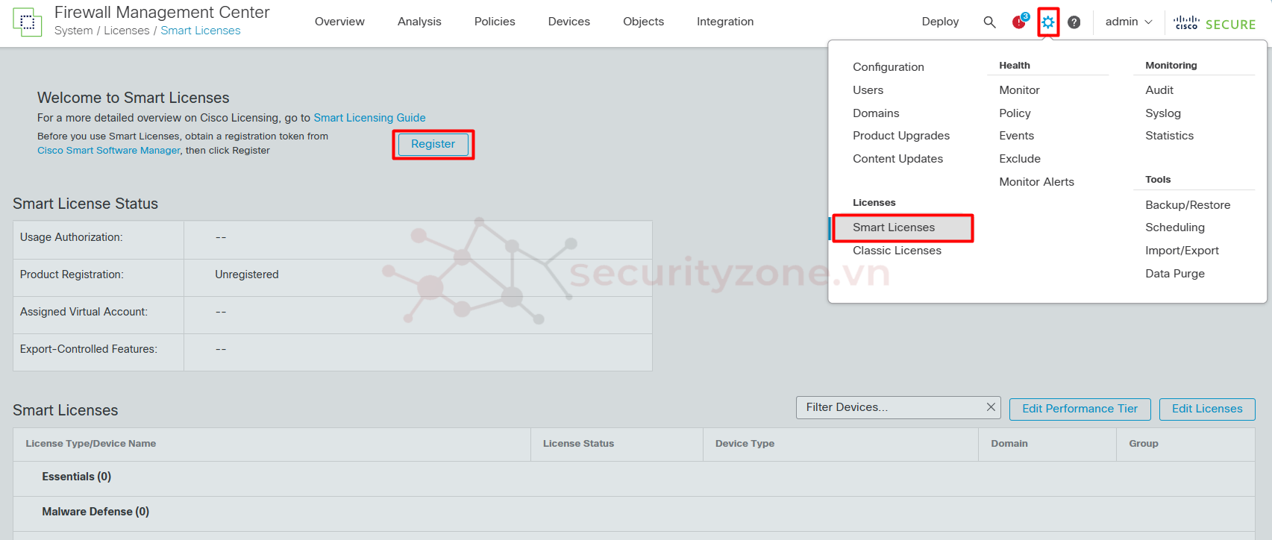The width and height of the screenshot is (1272, 540).
Task: Click the Deploy button
Action: (940, 22)
